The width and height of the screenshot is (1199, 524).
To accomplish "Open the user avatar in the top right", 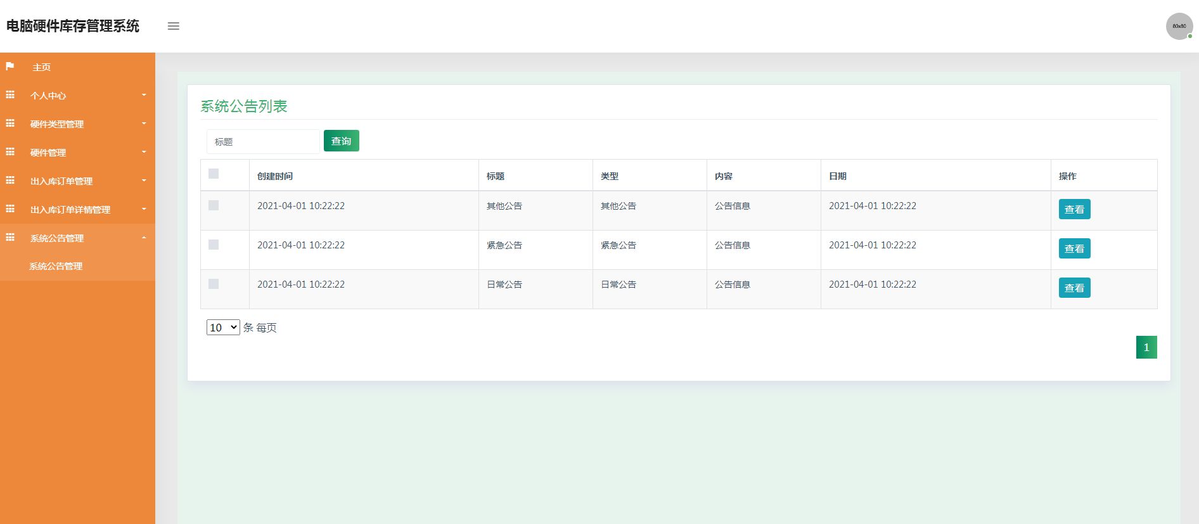I will [x=1179, y=26].
